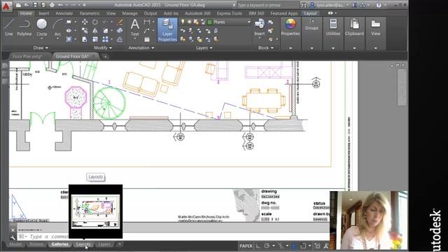This screenshot has width=448, height=252.
Task: Toggle object snap in status bar
Action: (x=303, y=246)
